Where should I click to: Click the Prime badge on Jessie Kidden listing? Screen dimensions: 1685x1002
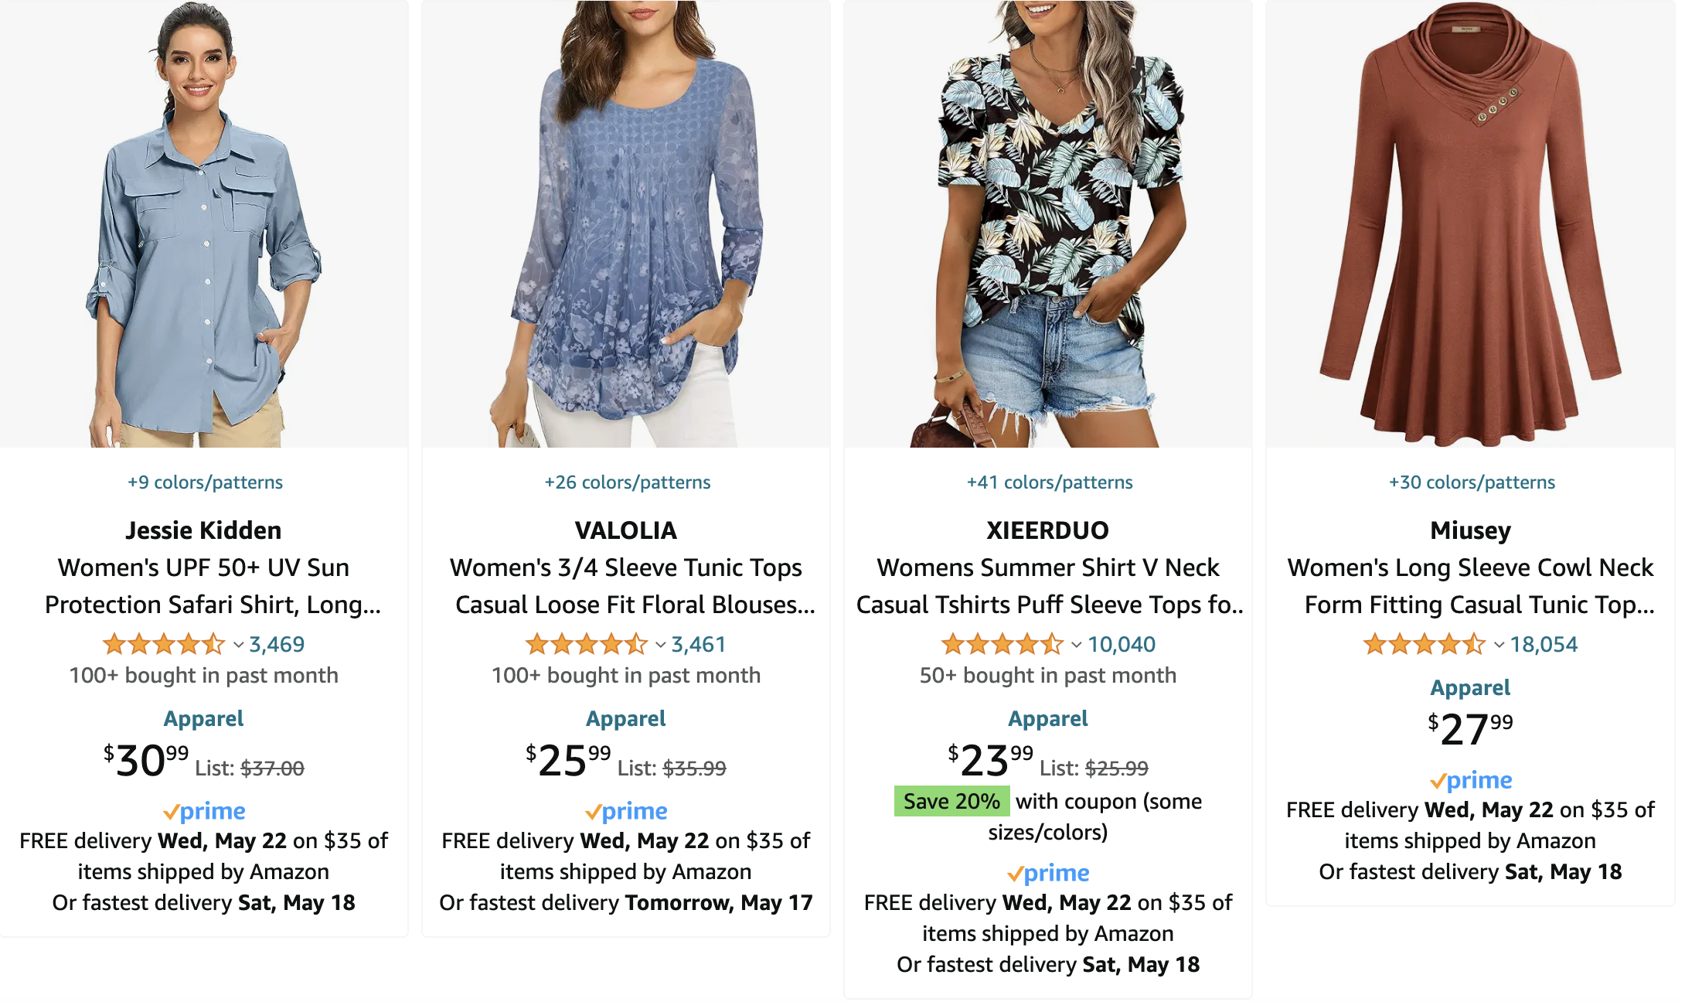(203, 810)
